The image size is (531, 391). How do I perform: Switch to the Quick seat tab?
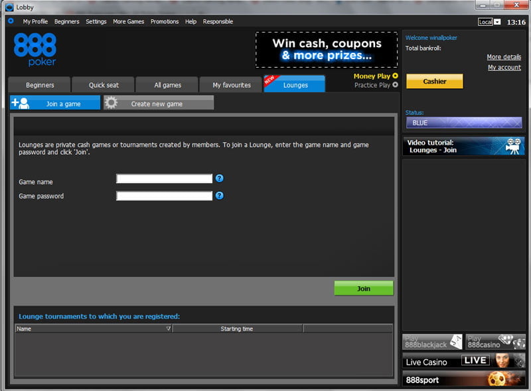click(x=104, y=85)
